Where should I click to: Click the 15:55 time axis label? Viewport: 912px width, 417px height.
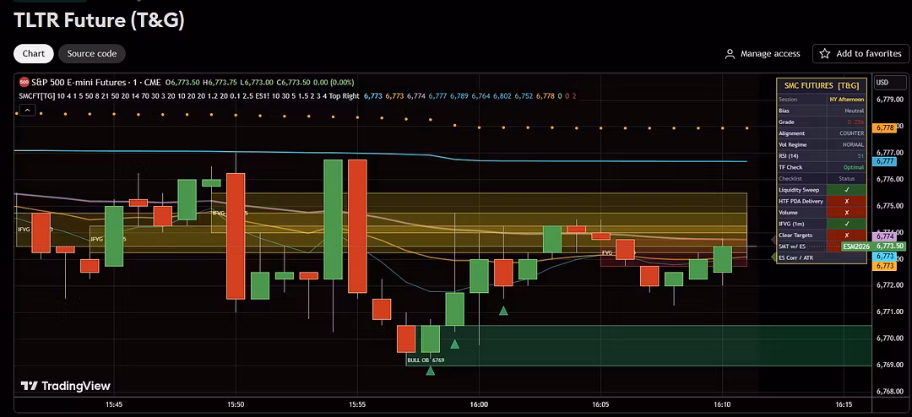coord(357,403)
